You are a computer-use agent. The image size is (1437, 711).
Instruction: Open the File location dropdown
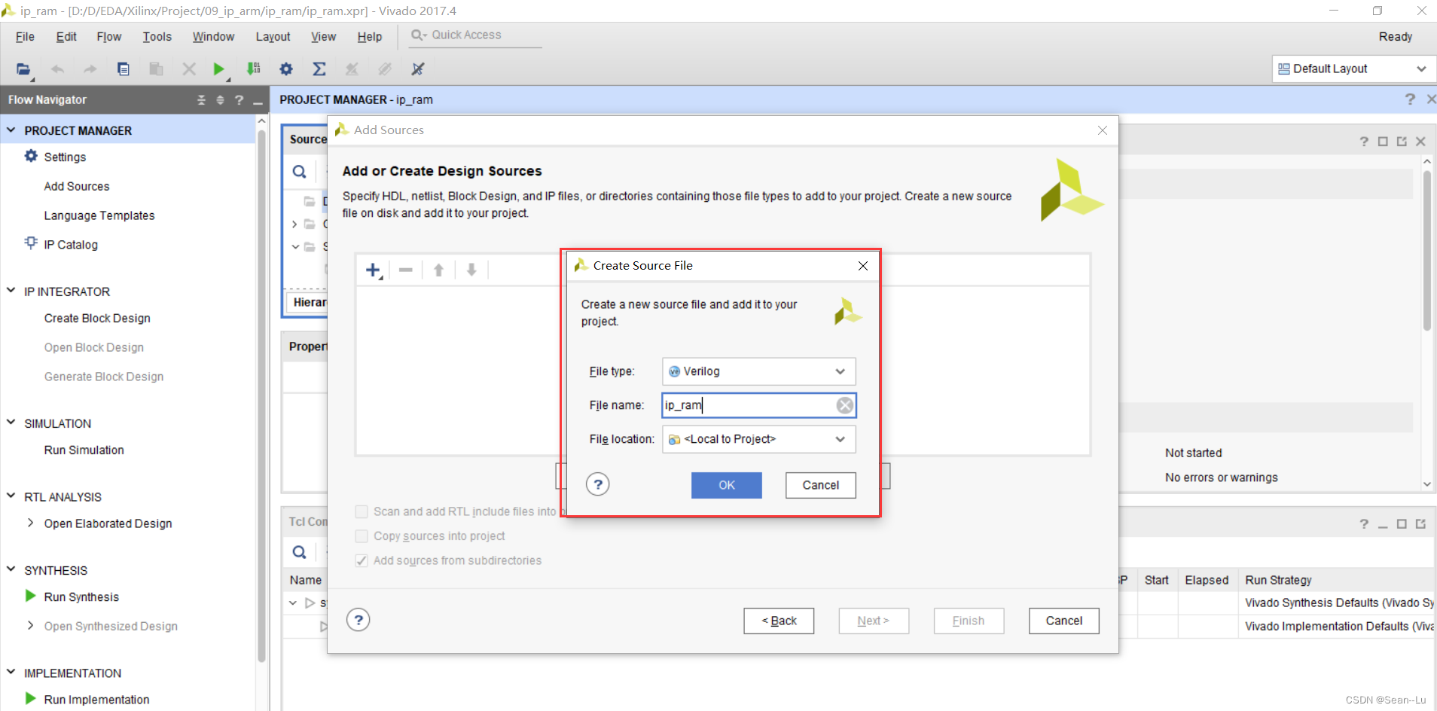point(759,439)
